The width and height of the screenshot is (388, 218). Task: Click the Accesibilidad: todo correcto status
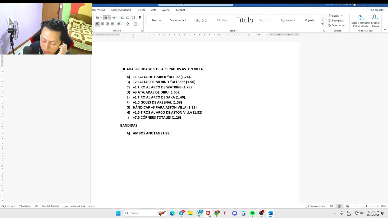79,206
